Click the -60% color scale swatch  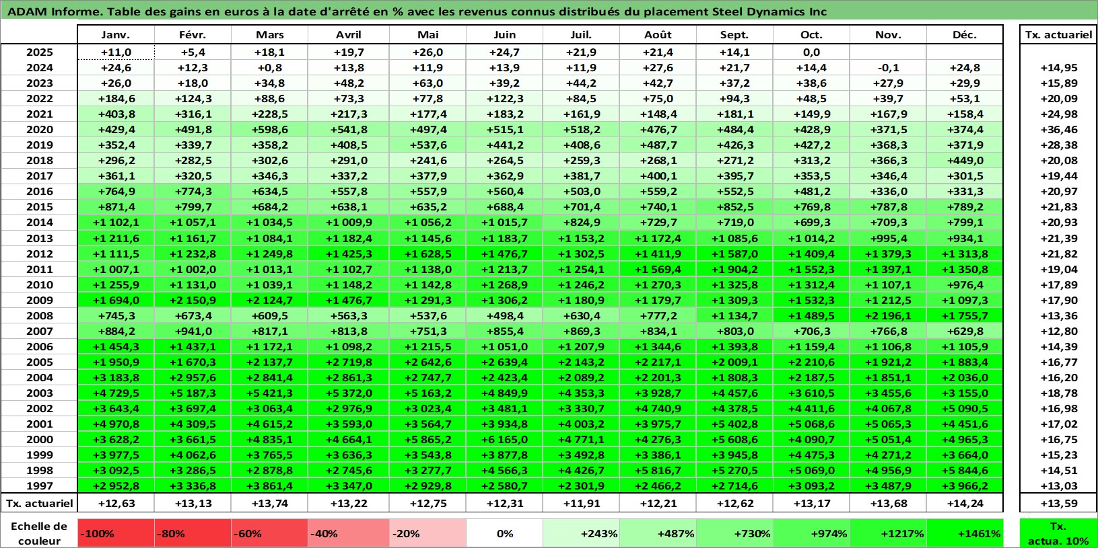(x=269, y=533)
